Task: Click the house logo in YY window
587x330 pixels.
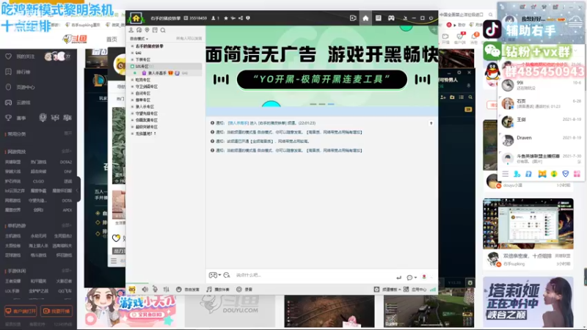Action: click(136, 18)
